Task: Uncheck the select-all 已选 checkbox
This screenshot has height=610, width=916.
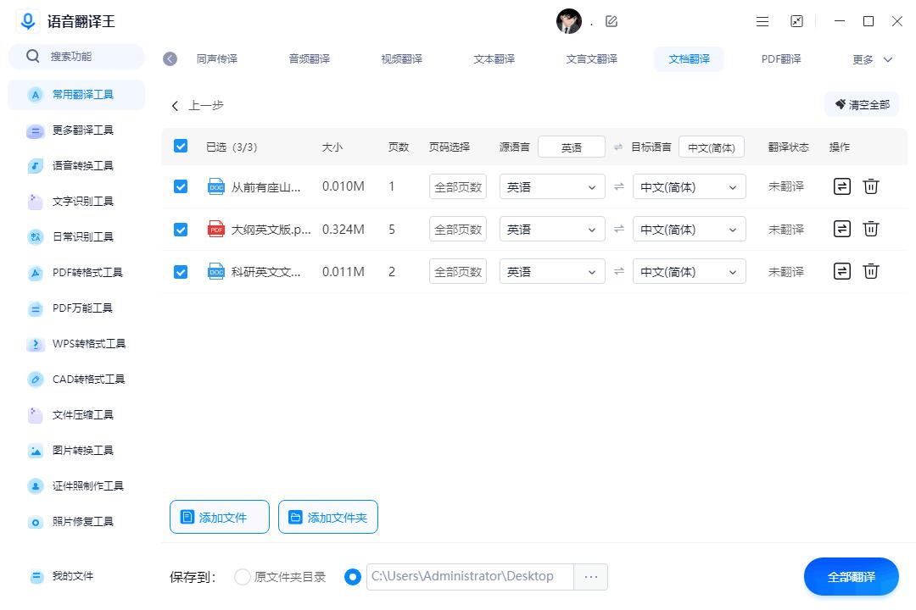Action: (181, 147)
